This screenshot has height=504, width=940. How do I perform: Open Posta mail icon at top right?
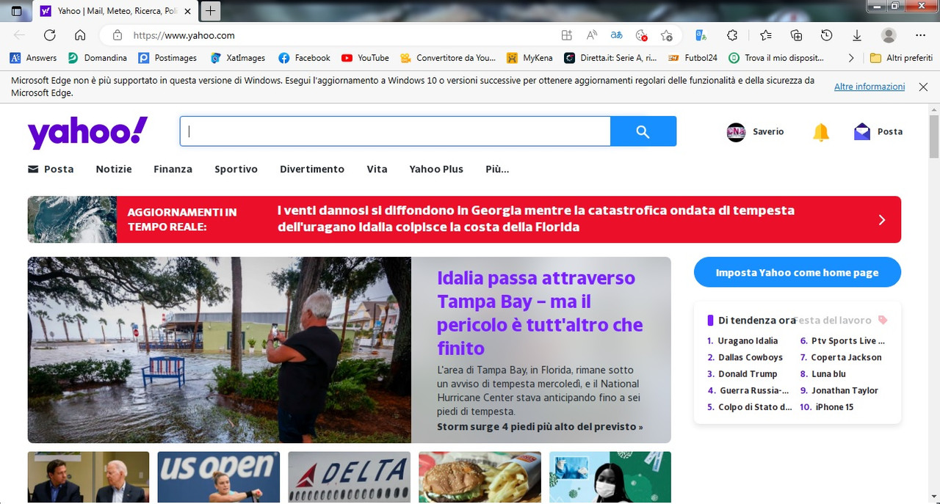[x=878, y=132]
